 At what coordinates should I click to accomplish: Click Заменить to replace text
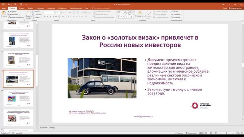click(x=176, y=14)
